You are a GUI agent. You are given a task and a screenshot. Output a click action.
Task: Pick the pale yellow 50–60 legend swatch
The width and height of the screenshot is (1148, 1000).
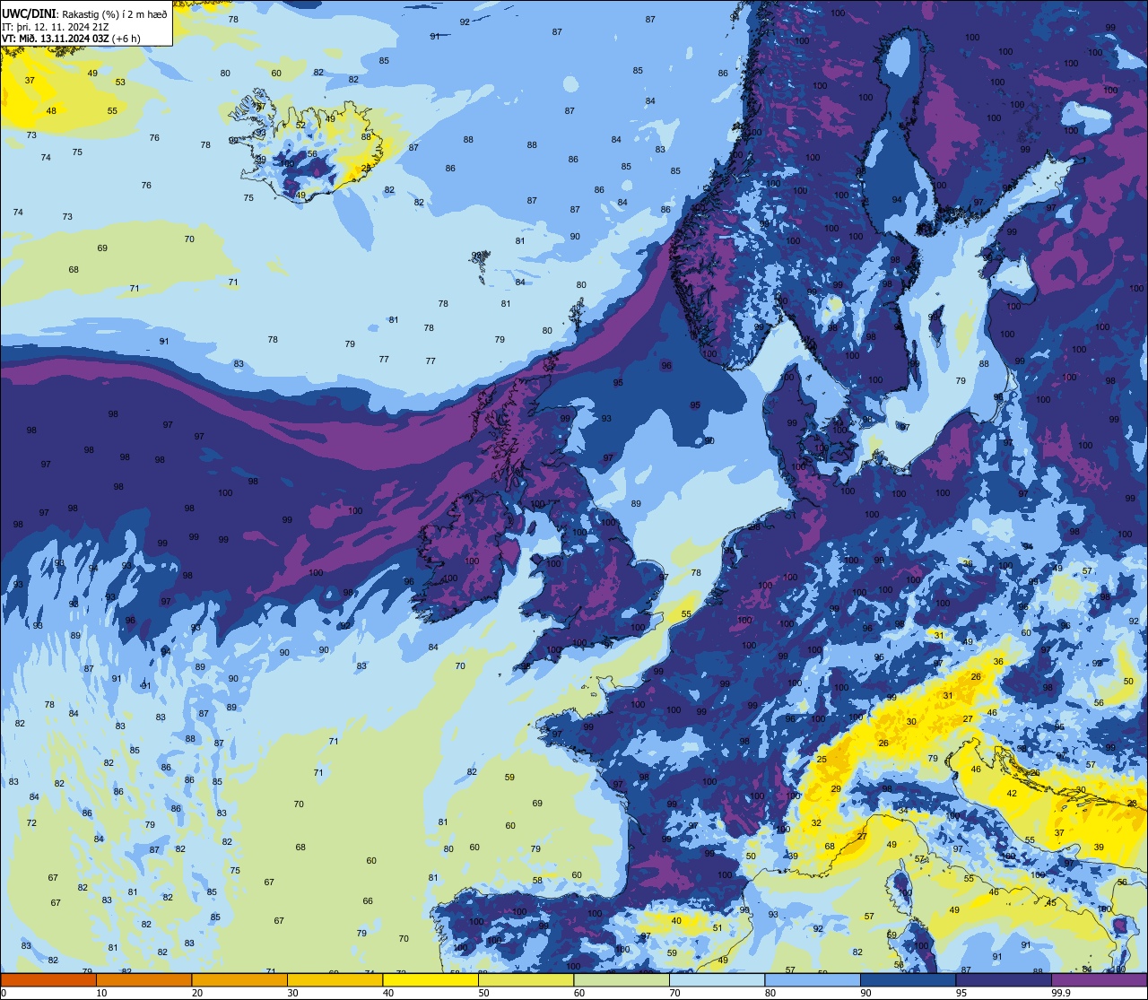[526, 979]
